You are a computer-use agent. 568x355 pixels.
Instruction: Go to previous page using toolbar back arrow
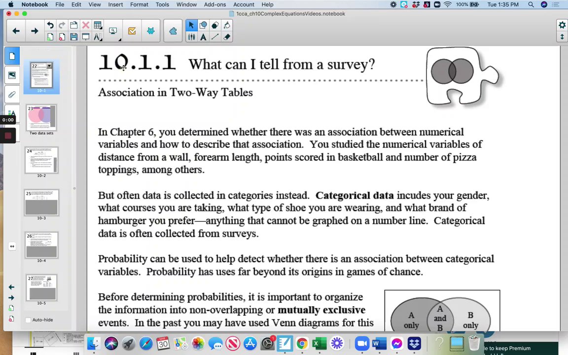16,31
